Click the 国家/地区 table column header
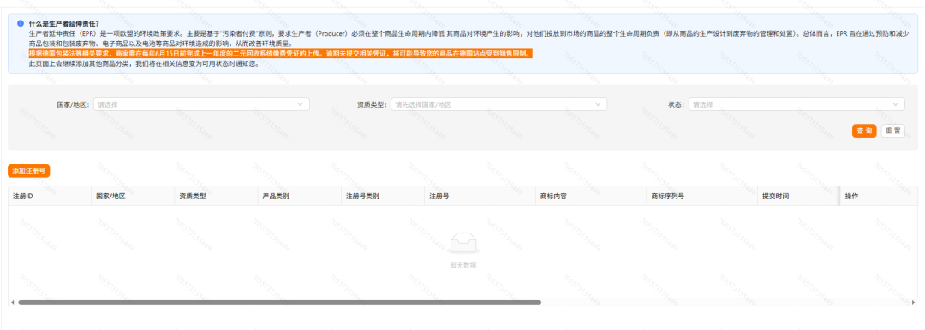Image resolution: width=925 pixels, height=330 pixels. (x=133, y=197)
